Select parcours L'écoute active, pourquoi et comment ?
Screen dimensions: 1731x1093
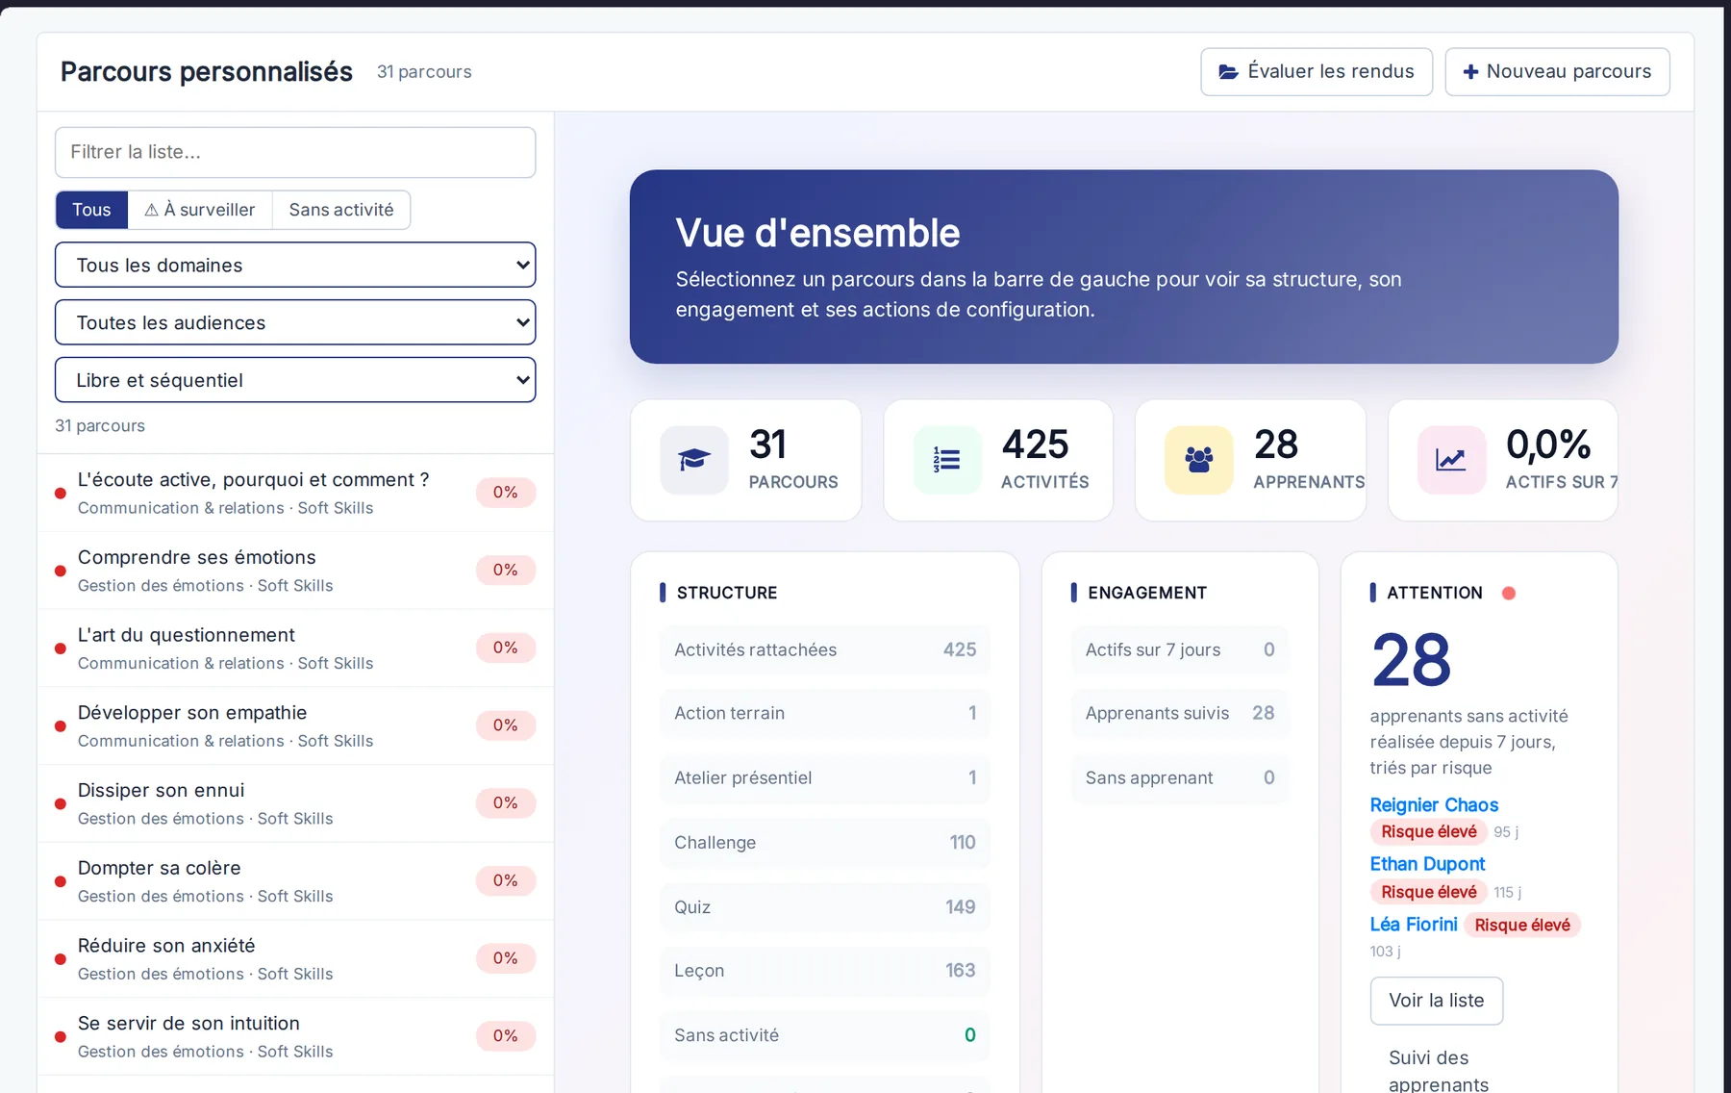click(x=295, y=493)
